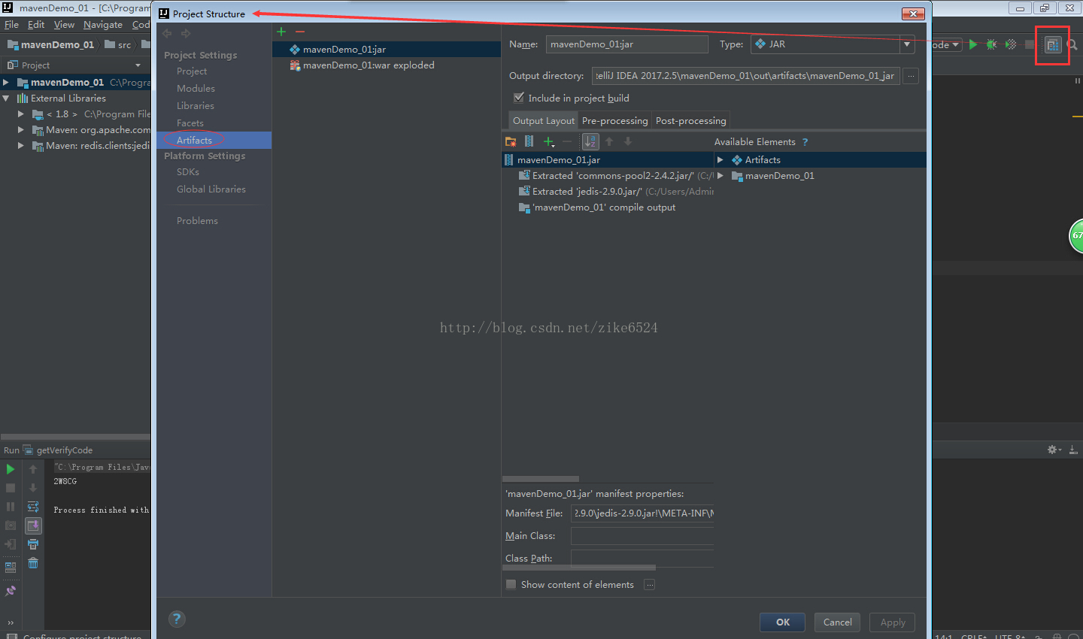The width and height of the screenshot is (1083, 639).
Task: Enable Show content of elements checkbox
Action: pos(511,584)
